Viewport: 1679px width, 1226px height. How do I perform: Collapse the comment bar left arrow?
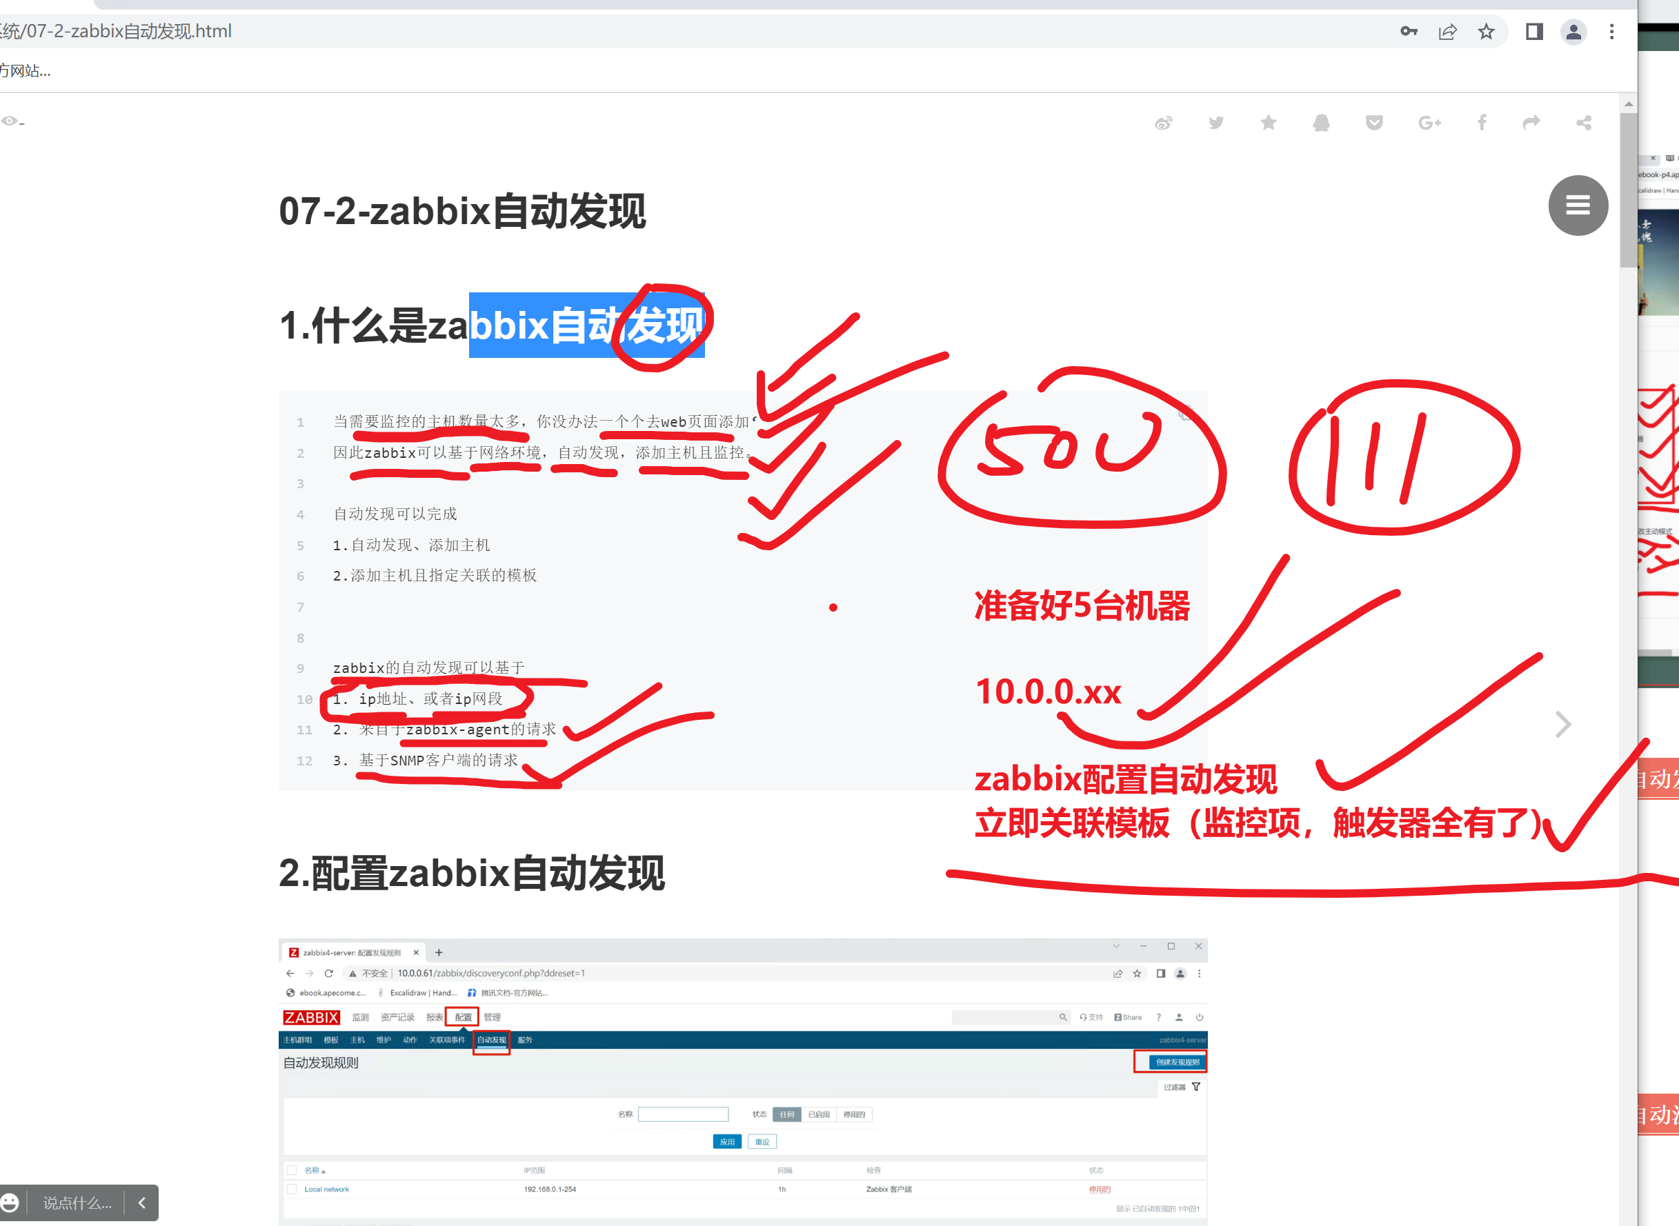pyautogui.click(x=142, y=1203)
